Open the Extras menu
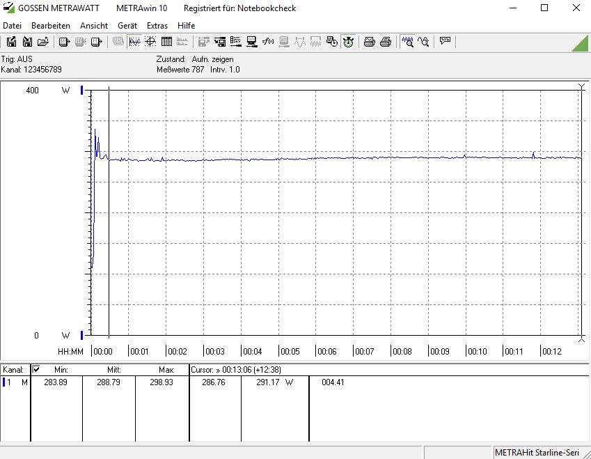Viewport: 591px width, 459px height. pyautogui.click(x=157, y=25)
